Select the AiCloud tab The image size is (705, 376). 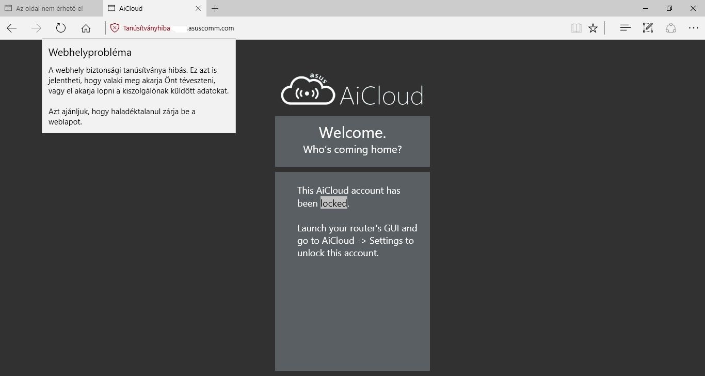[154, 8]
